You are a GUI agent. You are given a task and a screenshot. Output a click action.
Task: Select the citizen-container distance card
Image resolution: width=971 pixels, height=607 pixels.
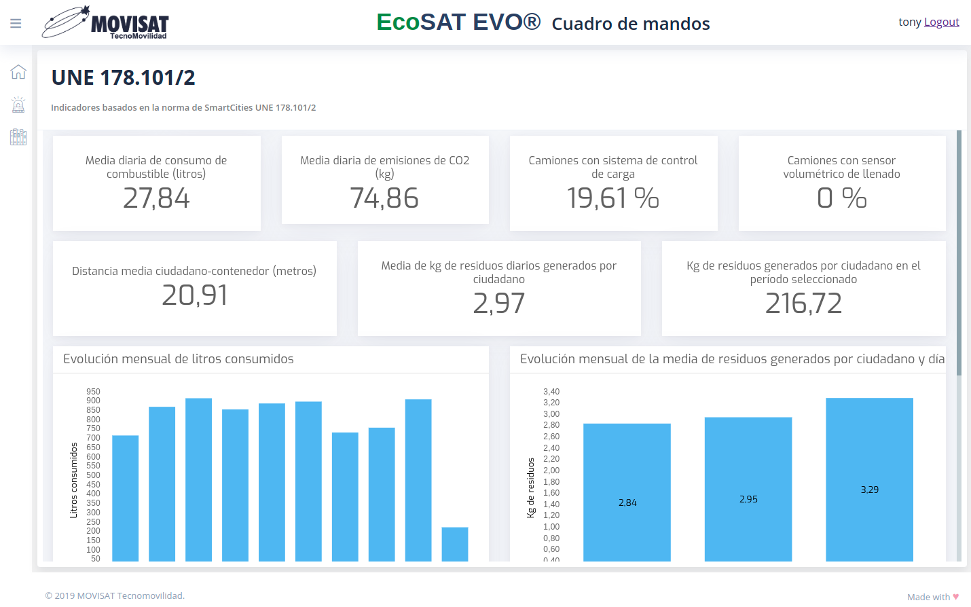[195, 289]
